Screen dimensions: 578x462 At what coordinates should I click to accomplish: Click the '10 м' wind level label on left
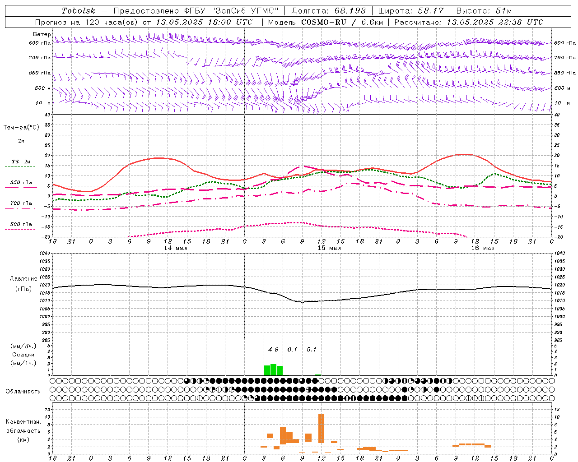(43, 103)
